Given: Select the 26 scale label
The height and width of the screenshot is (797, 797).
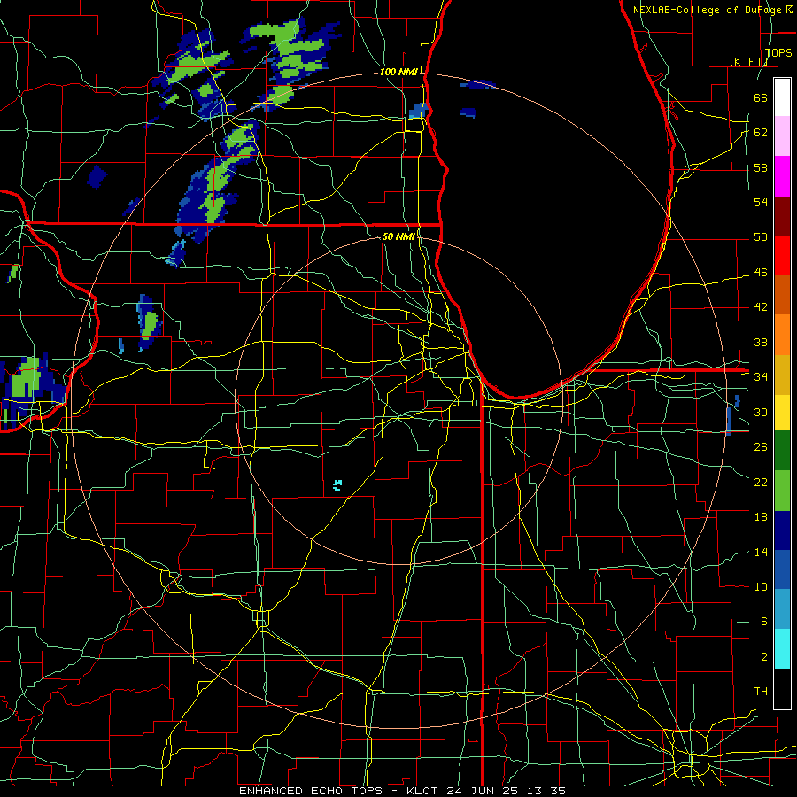Looking at the screenshot, I should (x=761, y=447).
